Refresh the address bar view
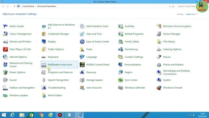Screen dimensions: 209x118 (x=173, y=6)
